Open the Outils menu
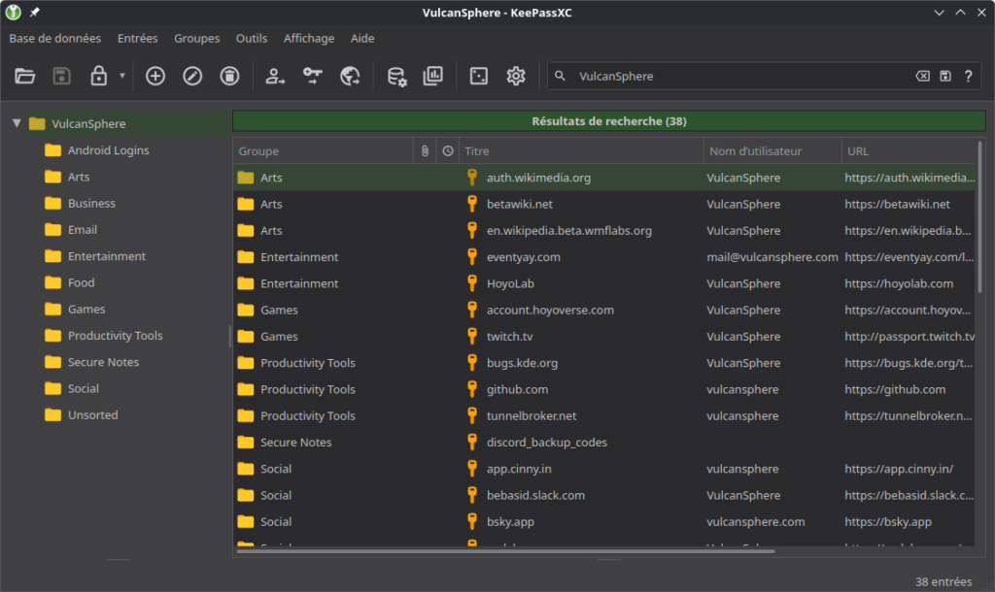995x592 pixels. tap(252, 38)
